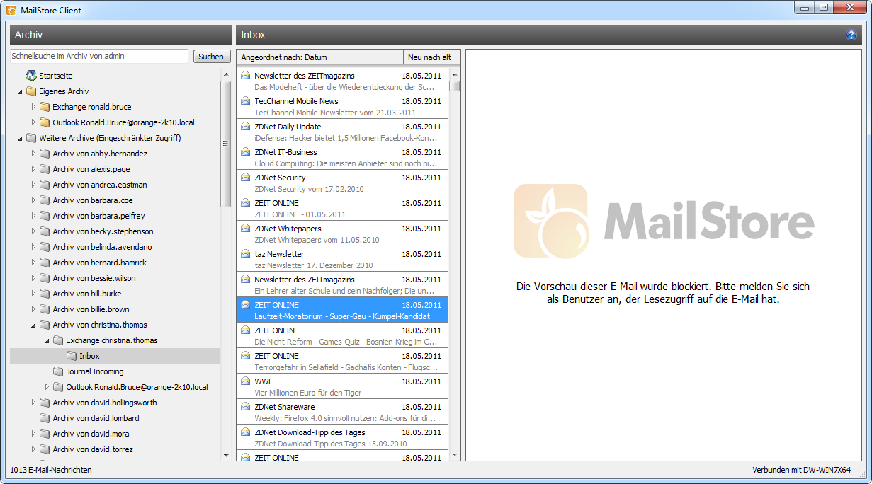Click the MailStore Client title bar icon

tap(11, 10)
